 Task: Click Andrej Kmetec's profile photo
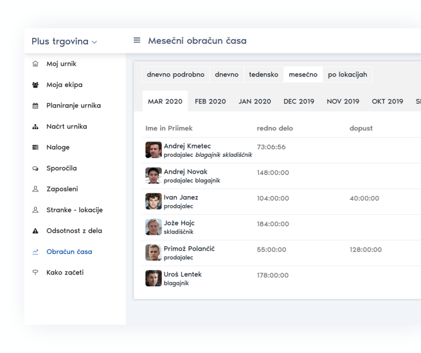click(x=153, y=150)
